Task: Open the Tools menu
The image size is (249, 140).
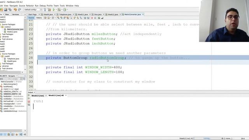Action: click(62, 6)
